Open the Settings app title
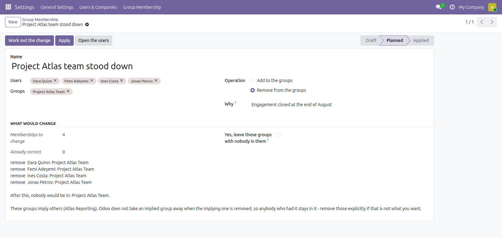The height and width of the screenshot is (238, 502). click(x=24, y=7)
